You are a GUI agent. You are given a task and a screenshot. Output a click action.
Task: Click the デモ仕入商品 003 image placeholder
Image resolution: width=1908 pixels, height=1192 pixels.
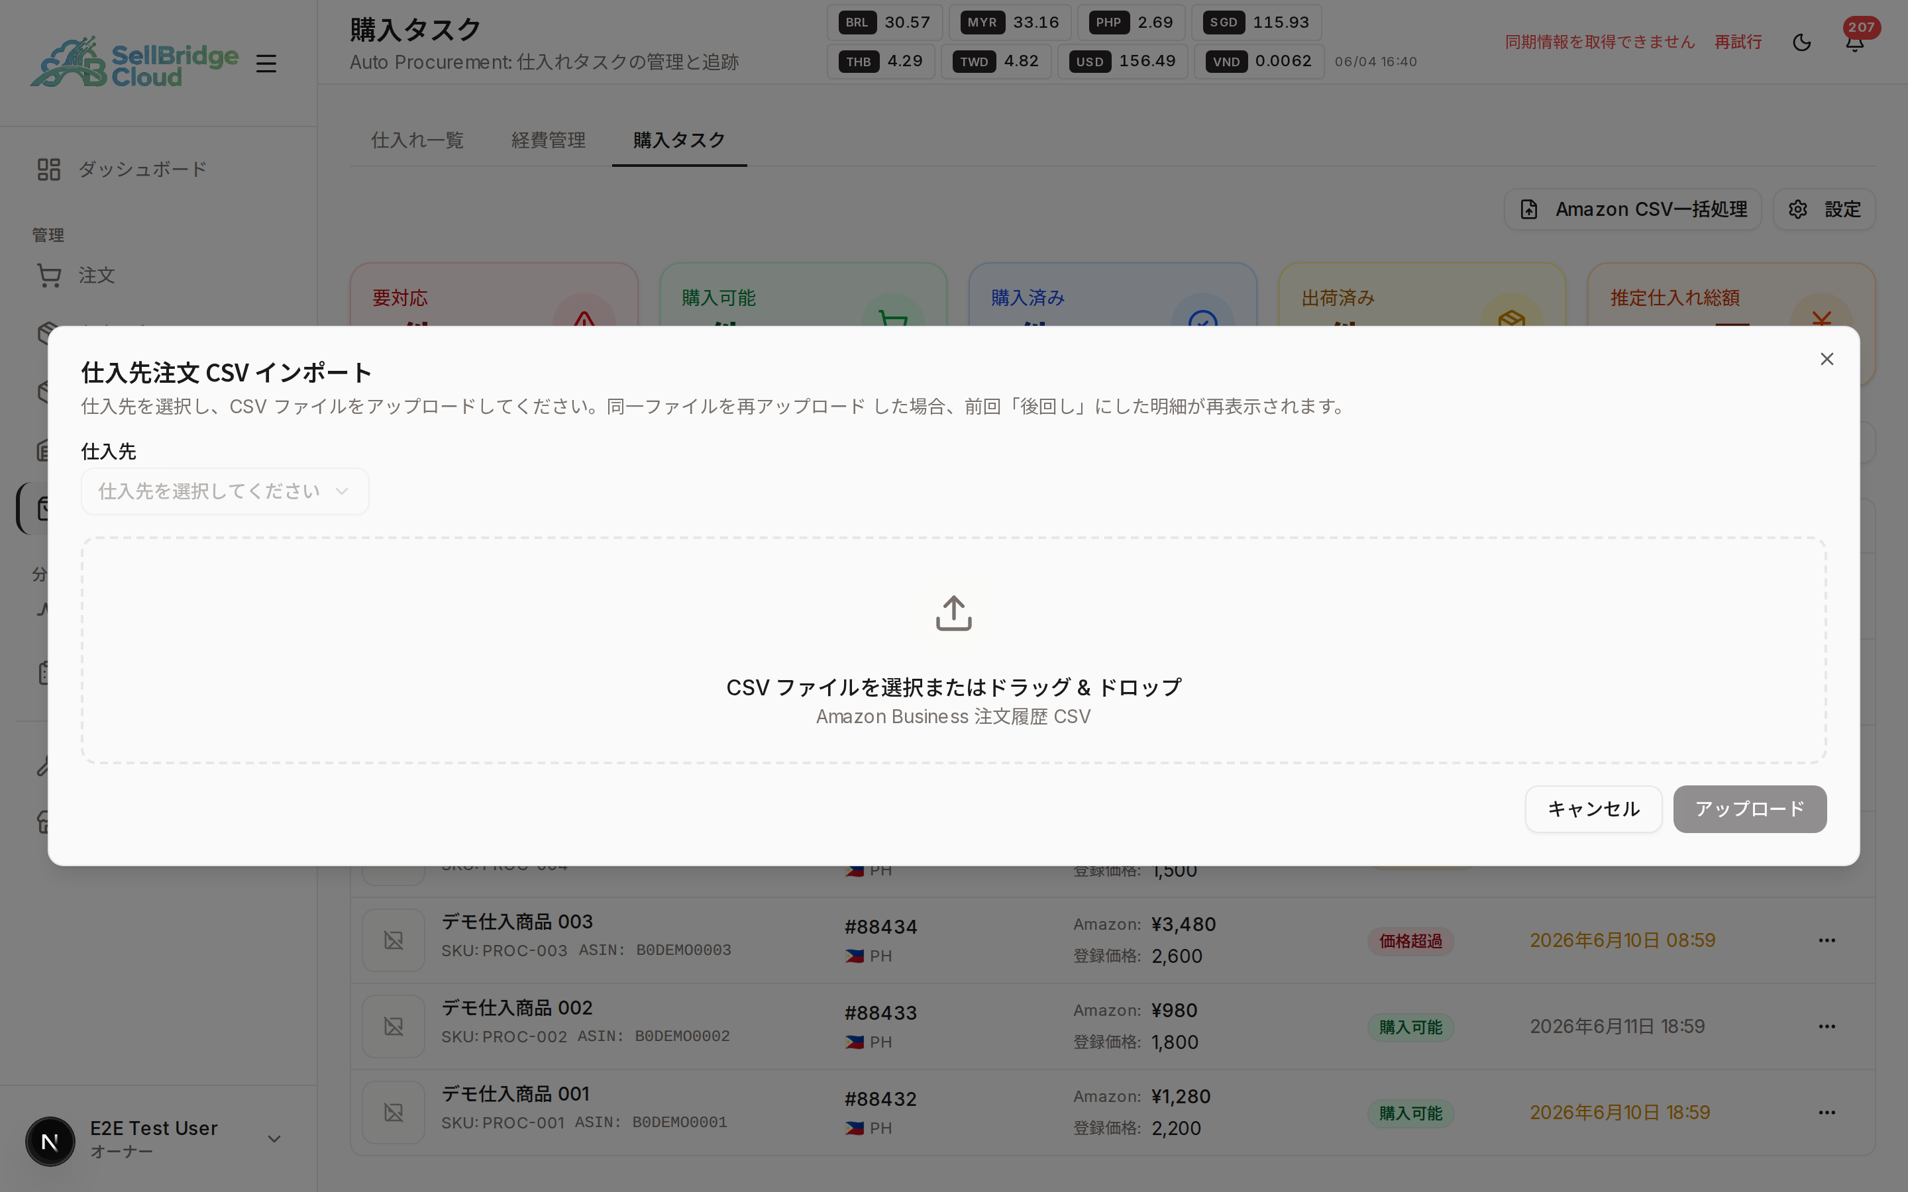[394, 940]
